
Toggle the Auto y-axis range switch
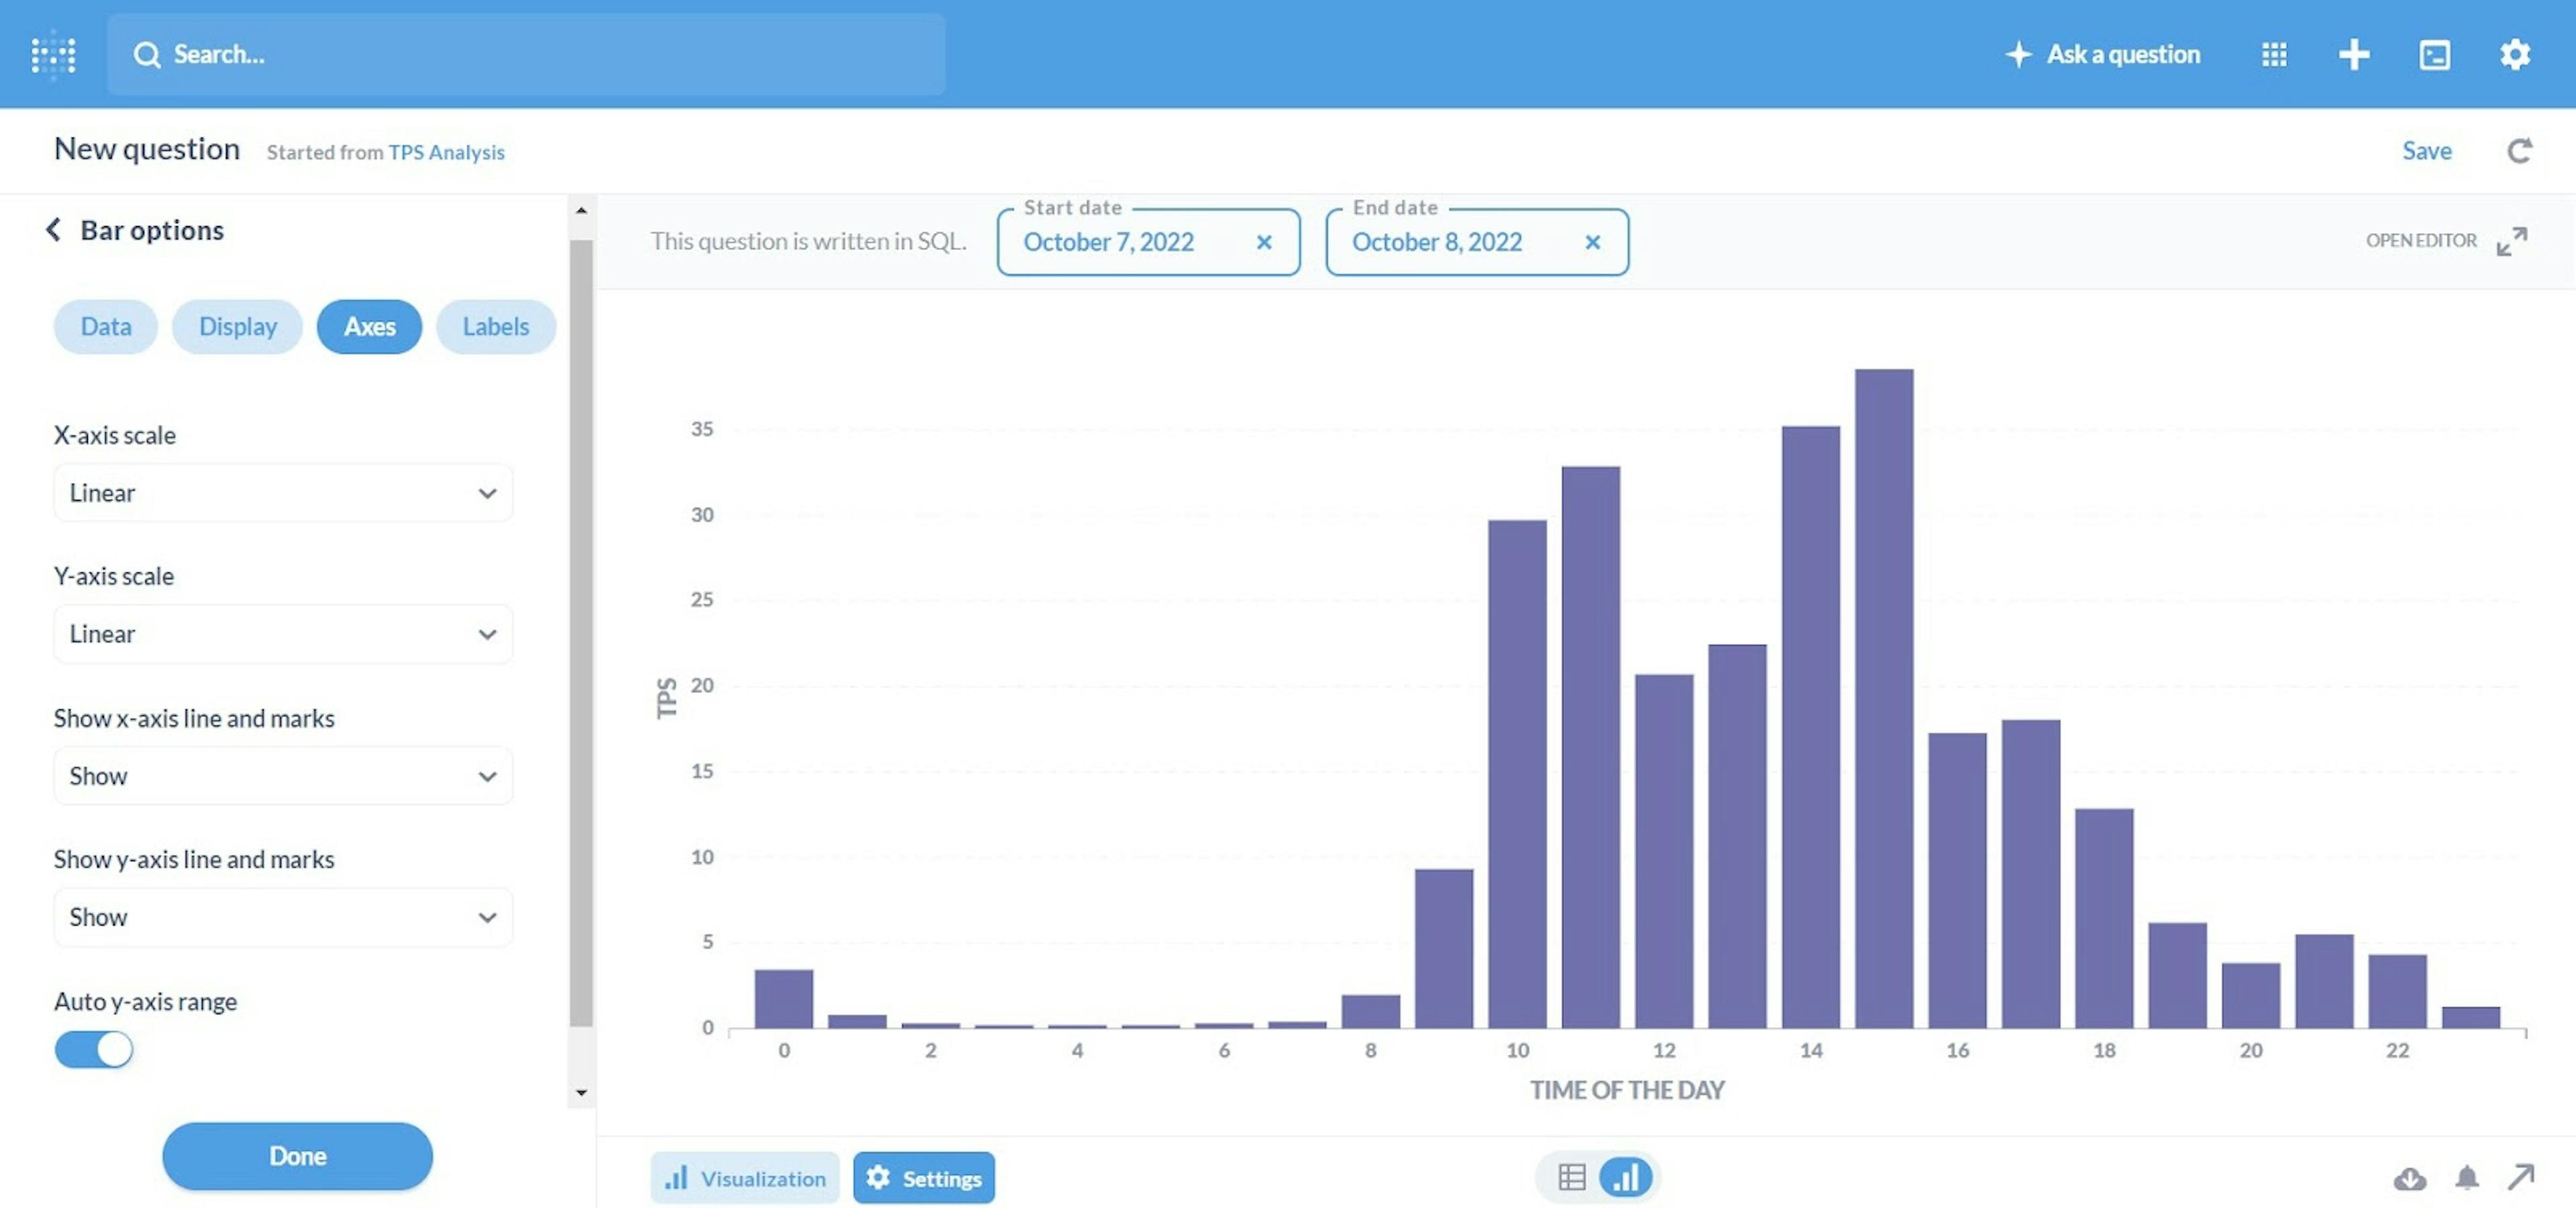click(94, 1049)
